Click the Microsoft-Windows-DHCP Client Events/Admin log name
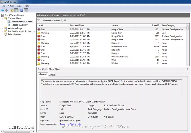The image size is (191, 133). pyautogui.click(x=82, y=102)
